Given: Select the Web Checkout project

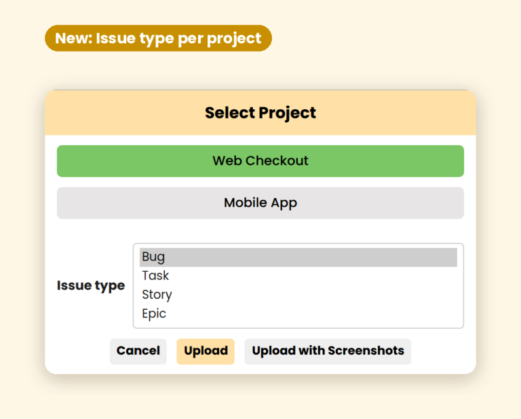Looking at the screenshot, I should tap(260, 161).
